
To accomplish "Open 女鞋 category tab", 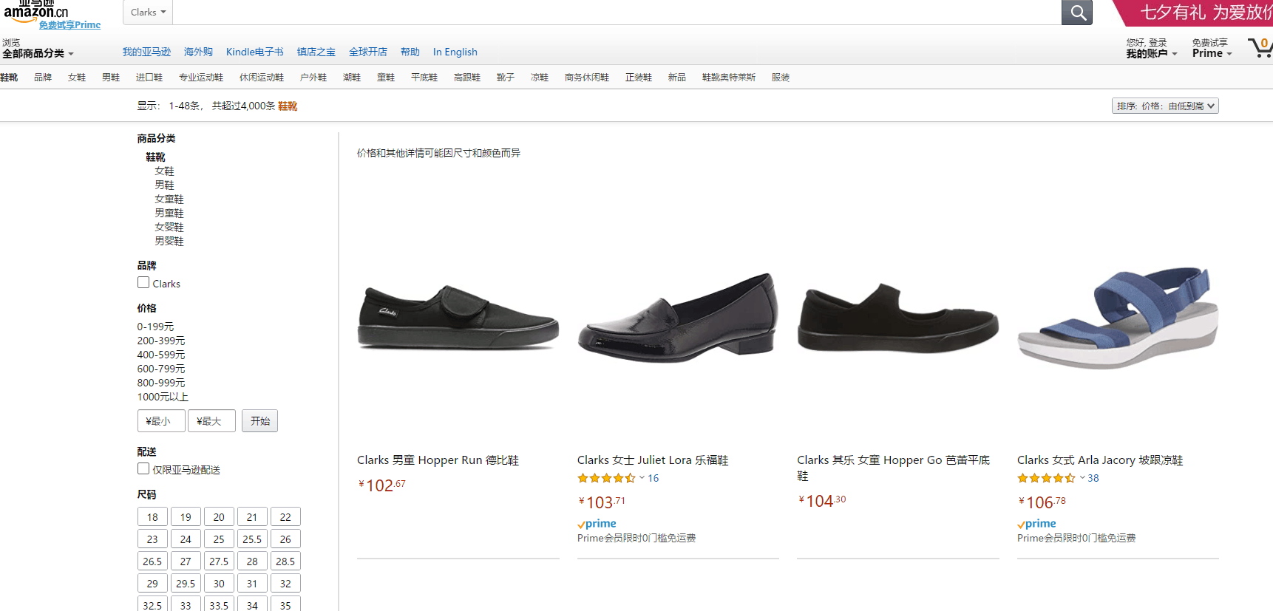I will 77,77.
